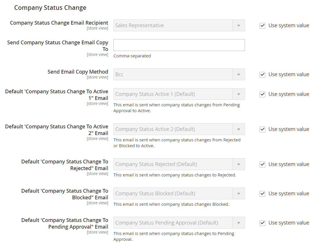Screen dimensions: 335x246
Task: Expand Company Status Active 2 (Default) dropdown
Action: (179, 129)
